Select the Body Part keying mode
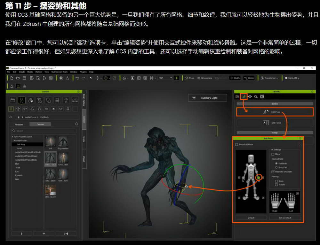Image resolution: width=320 pixels, height=245 pixels. (x=276, y=167)
